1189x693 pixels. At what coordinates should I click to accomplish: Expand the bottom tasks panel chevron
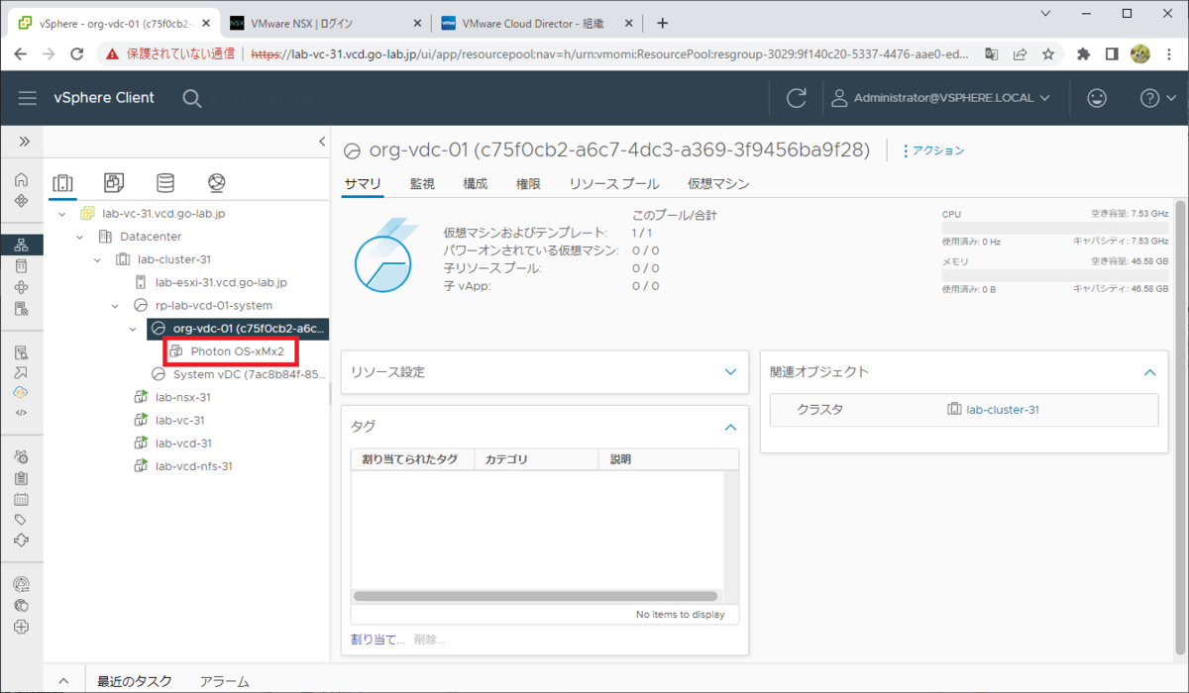(64, 681)
